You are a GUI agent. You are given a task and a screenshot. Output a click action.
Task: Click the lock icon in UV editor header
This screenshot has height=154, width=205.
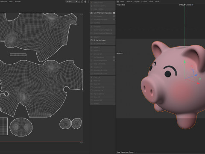pos(82,2)
